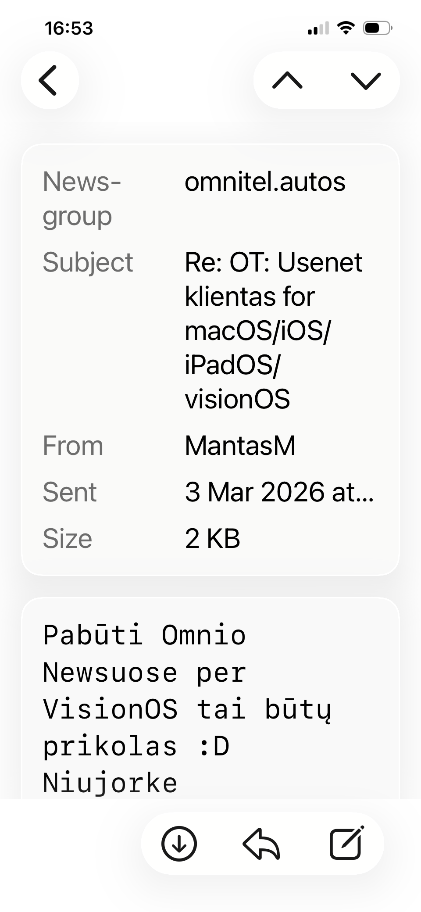Tap the Sent field label
421x912 pixels.
[69, 492]
